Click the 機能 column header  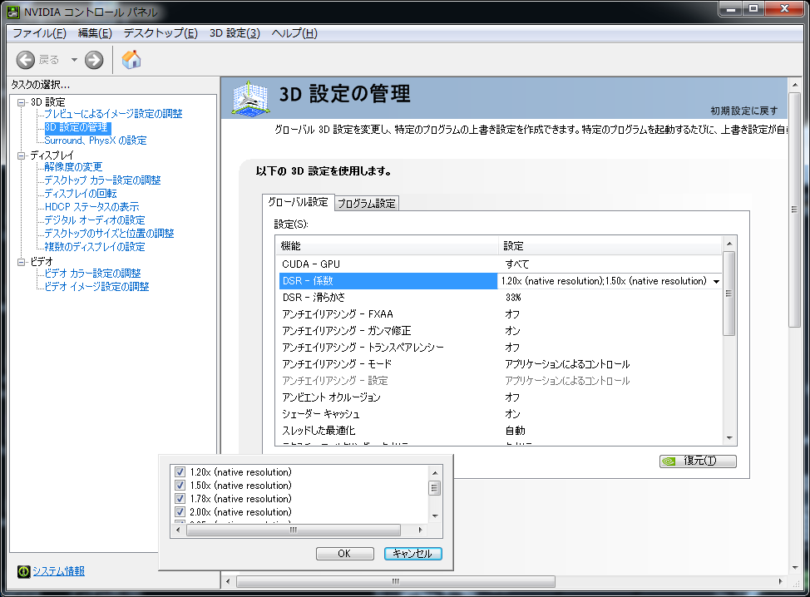point(388,246)
